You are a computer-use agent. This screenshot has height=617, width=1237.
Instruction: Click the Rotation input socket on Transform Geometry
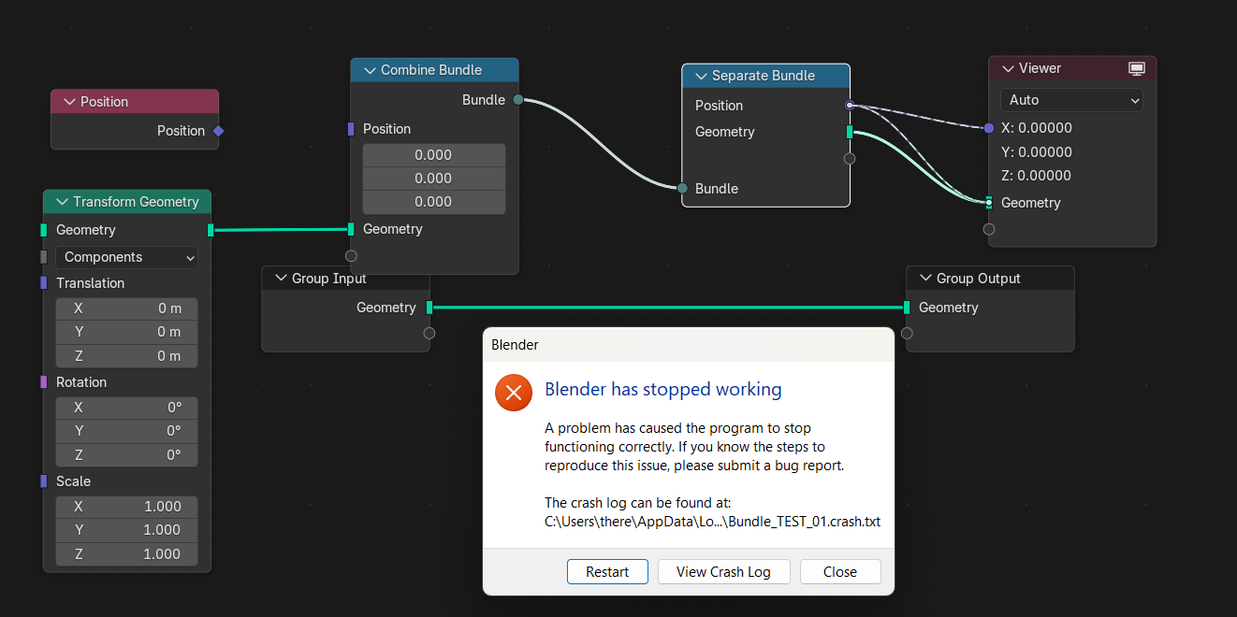pyautogui.click(x=43, y=382)
